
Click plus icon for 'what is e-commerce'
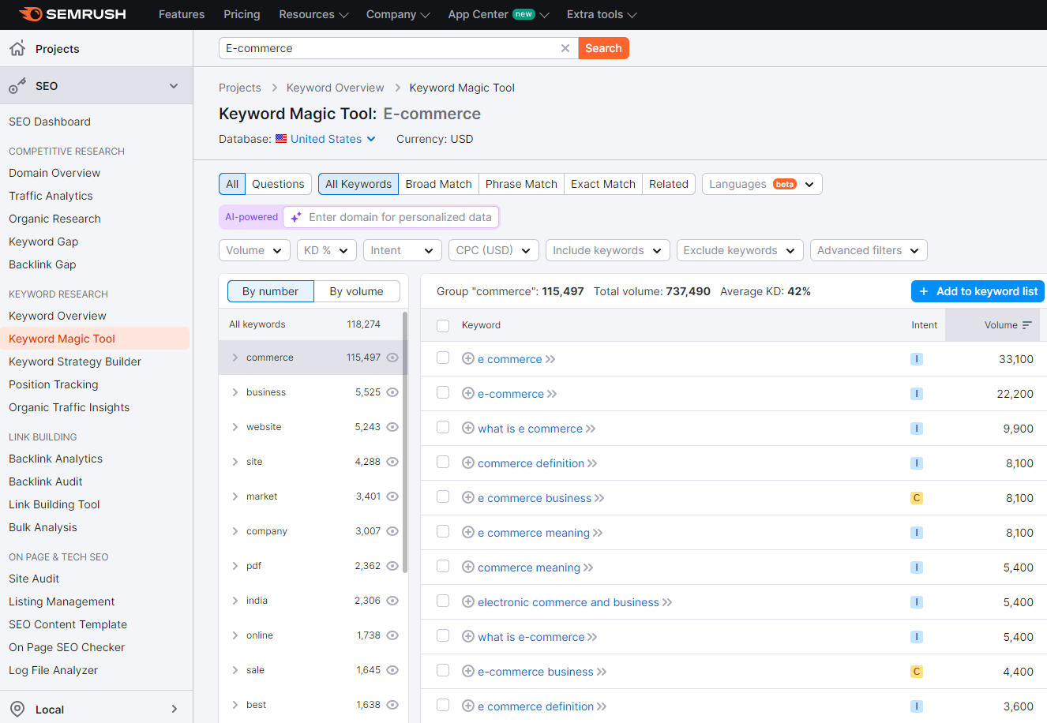pos(468,637)
